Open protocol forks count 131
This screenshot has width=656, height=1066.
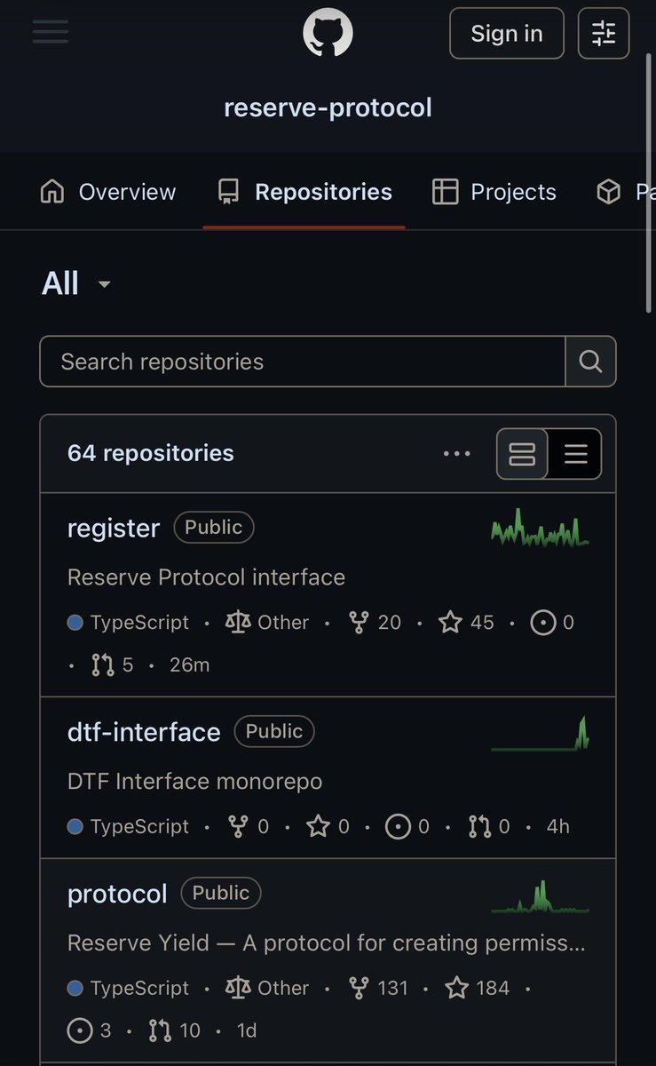tap(378, 988)
